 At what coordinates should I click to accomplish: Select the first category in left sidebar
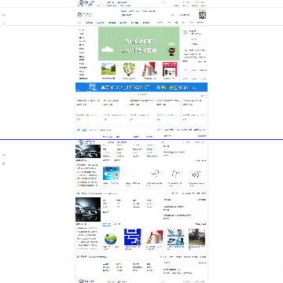click(82, 30)
